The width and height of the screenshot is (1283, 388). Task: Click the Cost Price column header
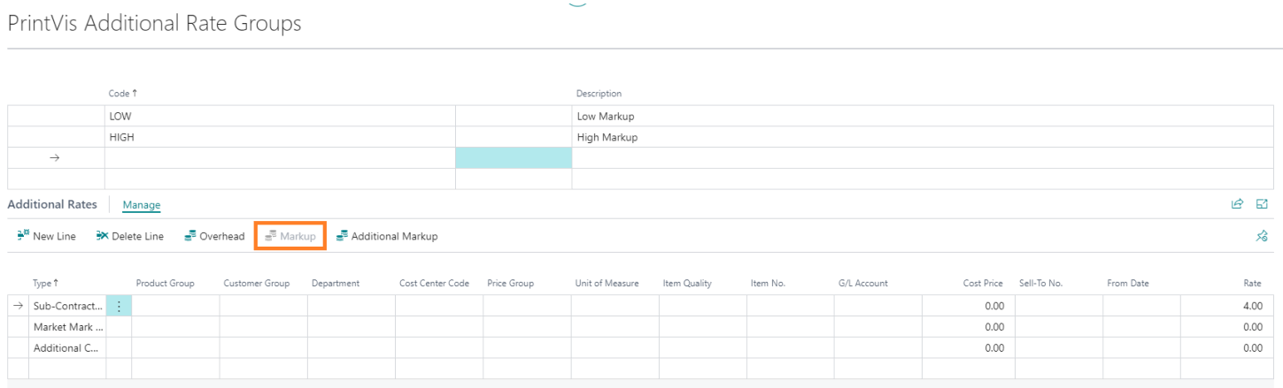[x=983, y=284]
